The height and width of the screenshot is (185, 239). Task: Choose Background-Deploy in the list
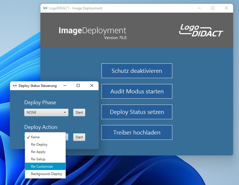[x=45, y=174]
